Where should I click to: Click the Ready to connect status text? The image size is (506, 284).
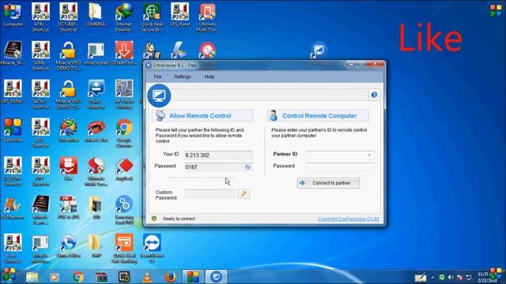[x=179, y=219]
